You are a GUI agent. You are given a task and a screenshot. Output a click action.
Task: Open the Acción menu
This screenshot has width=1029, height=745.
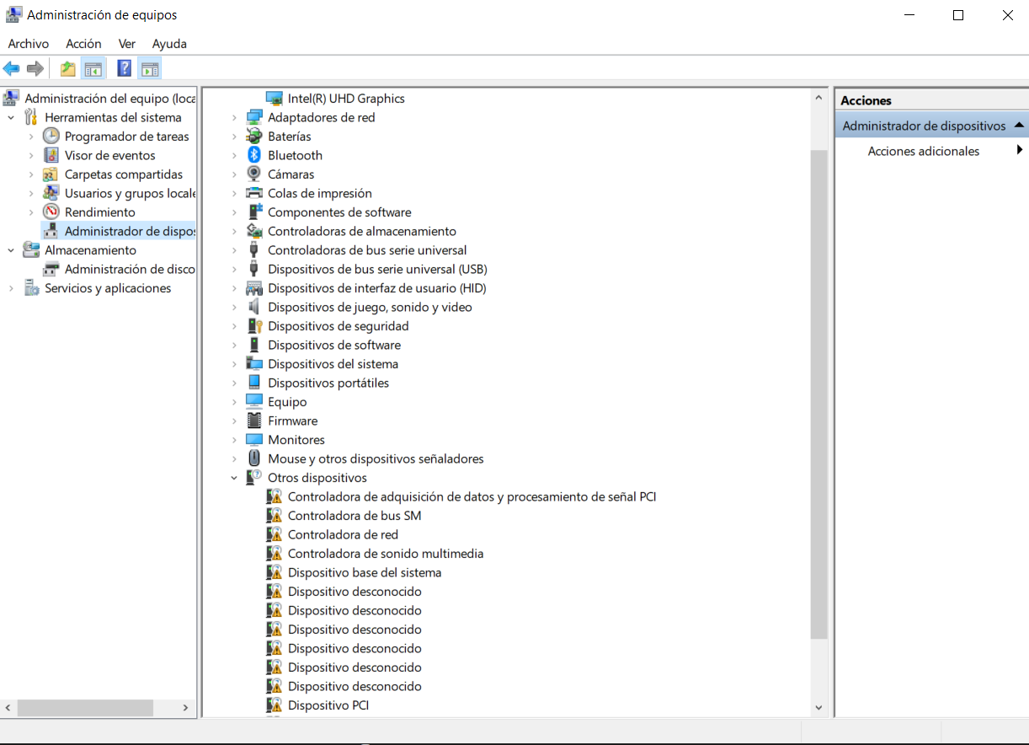coord(83,44)
